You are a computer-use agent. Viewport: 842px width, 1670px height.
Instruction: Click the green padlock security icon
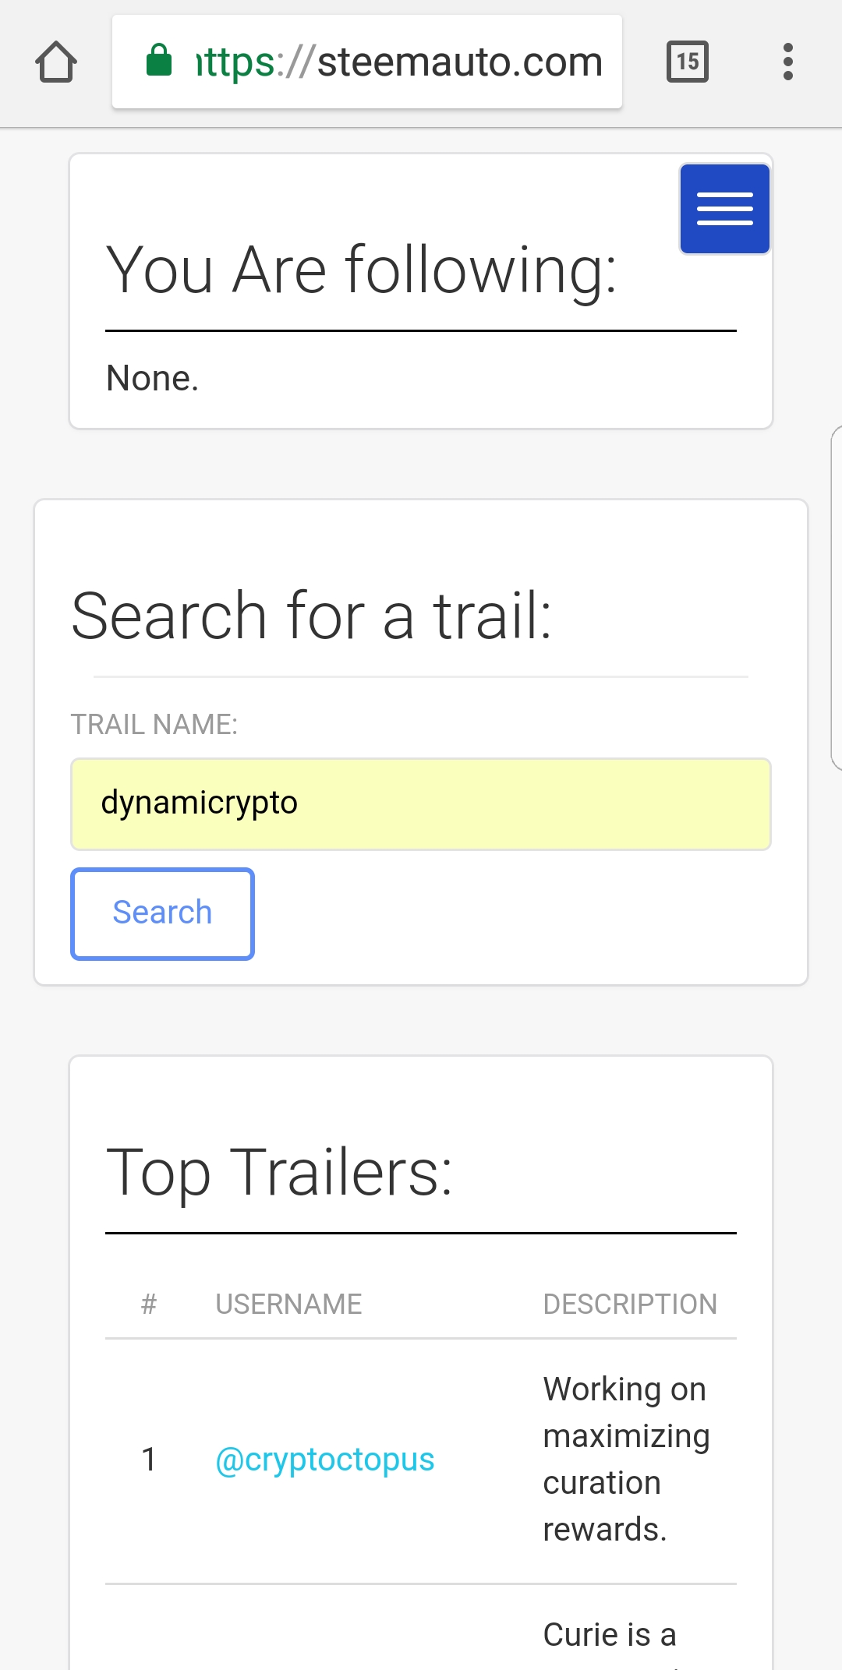click(159, 61)
